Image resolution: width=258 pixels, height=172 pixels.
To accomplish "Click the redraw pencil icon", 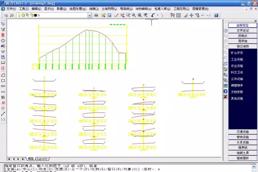I will (117, 15).
